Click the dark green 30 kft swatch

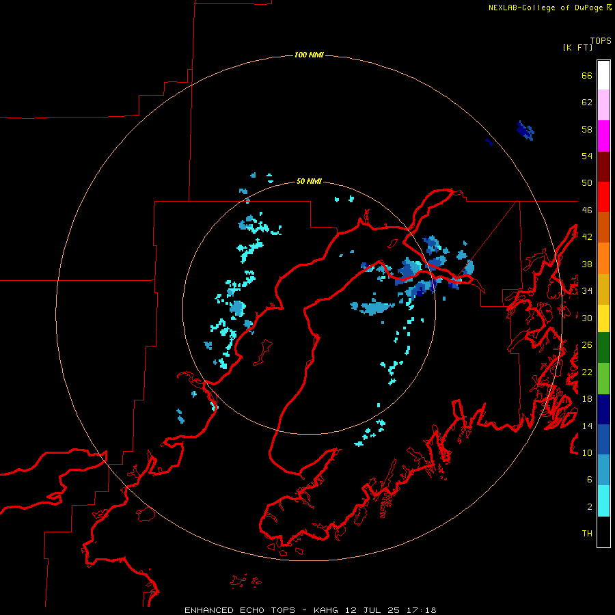click(603, 348)
